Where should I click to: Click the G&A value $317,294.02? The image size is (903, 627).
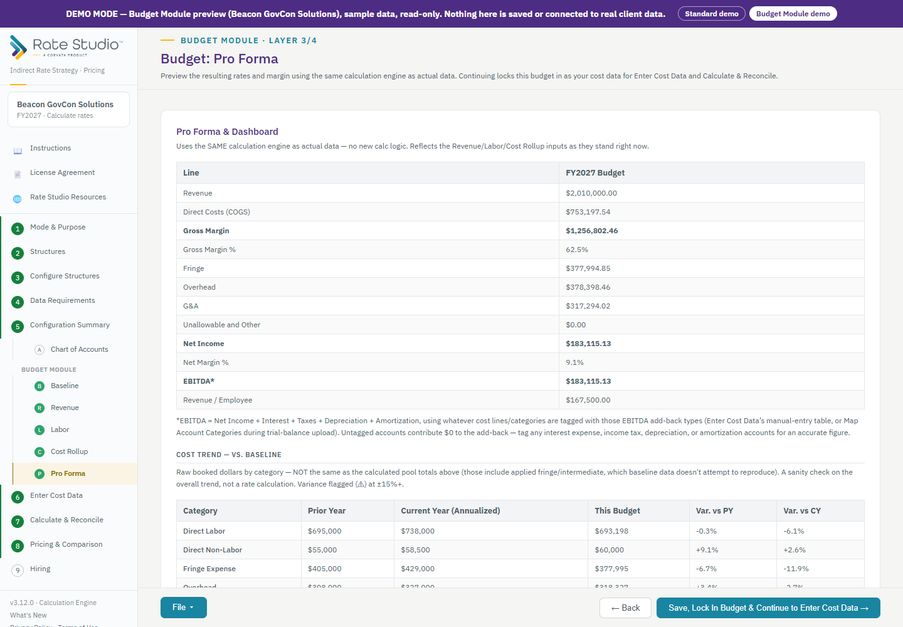point(588,306)
